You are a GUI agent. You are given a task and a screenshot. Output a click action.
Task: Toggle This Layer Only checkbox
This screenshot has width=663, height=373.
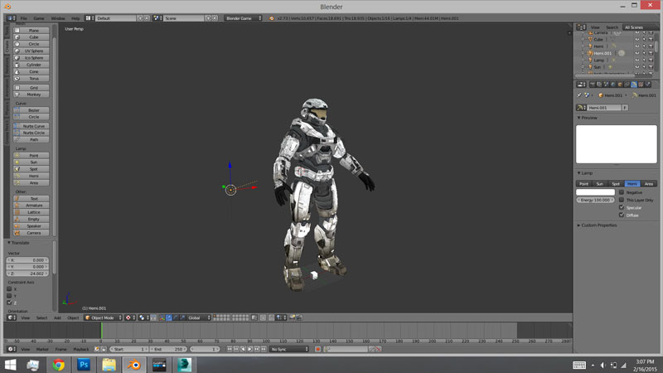coord(622,200)
